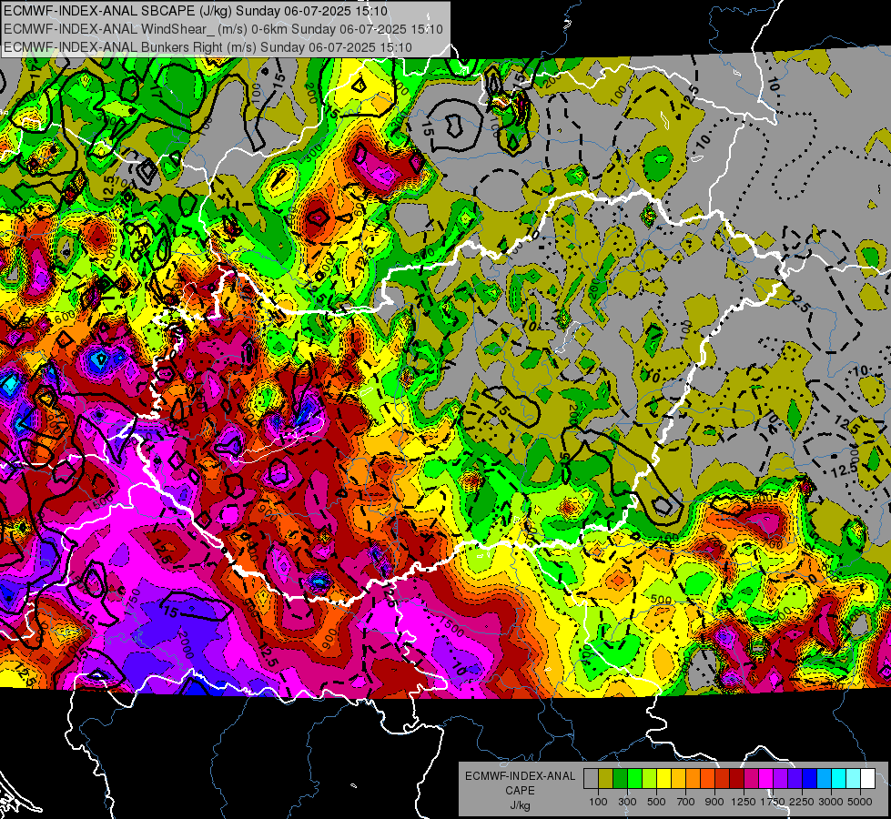Viewport: 891px width, 819px height.
Task: Select the dark red legend swatch before 1250
Action: 737,779
